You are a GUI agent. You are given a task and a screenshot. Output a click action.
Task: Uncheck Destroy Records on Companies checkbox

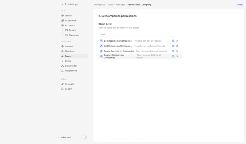click(173, 56)
